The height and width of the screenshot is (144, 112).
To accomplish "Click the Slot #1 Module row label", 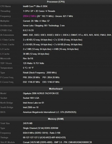I will 7,142.
